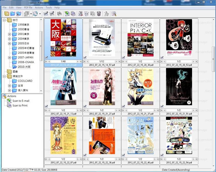Select the COOLCARD folder
The width and height of the screenshot is (216, 172).
tap(25, 81)
